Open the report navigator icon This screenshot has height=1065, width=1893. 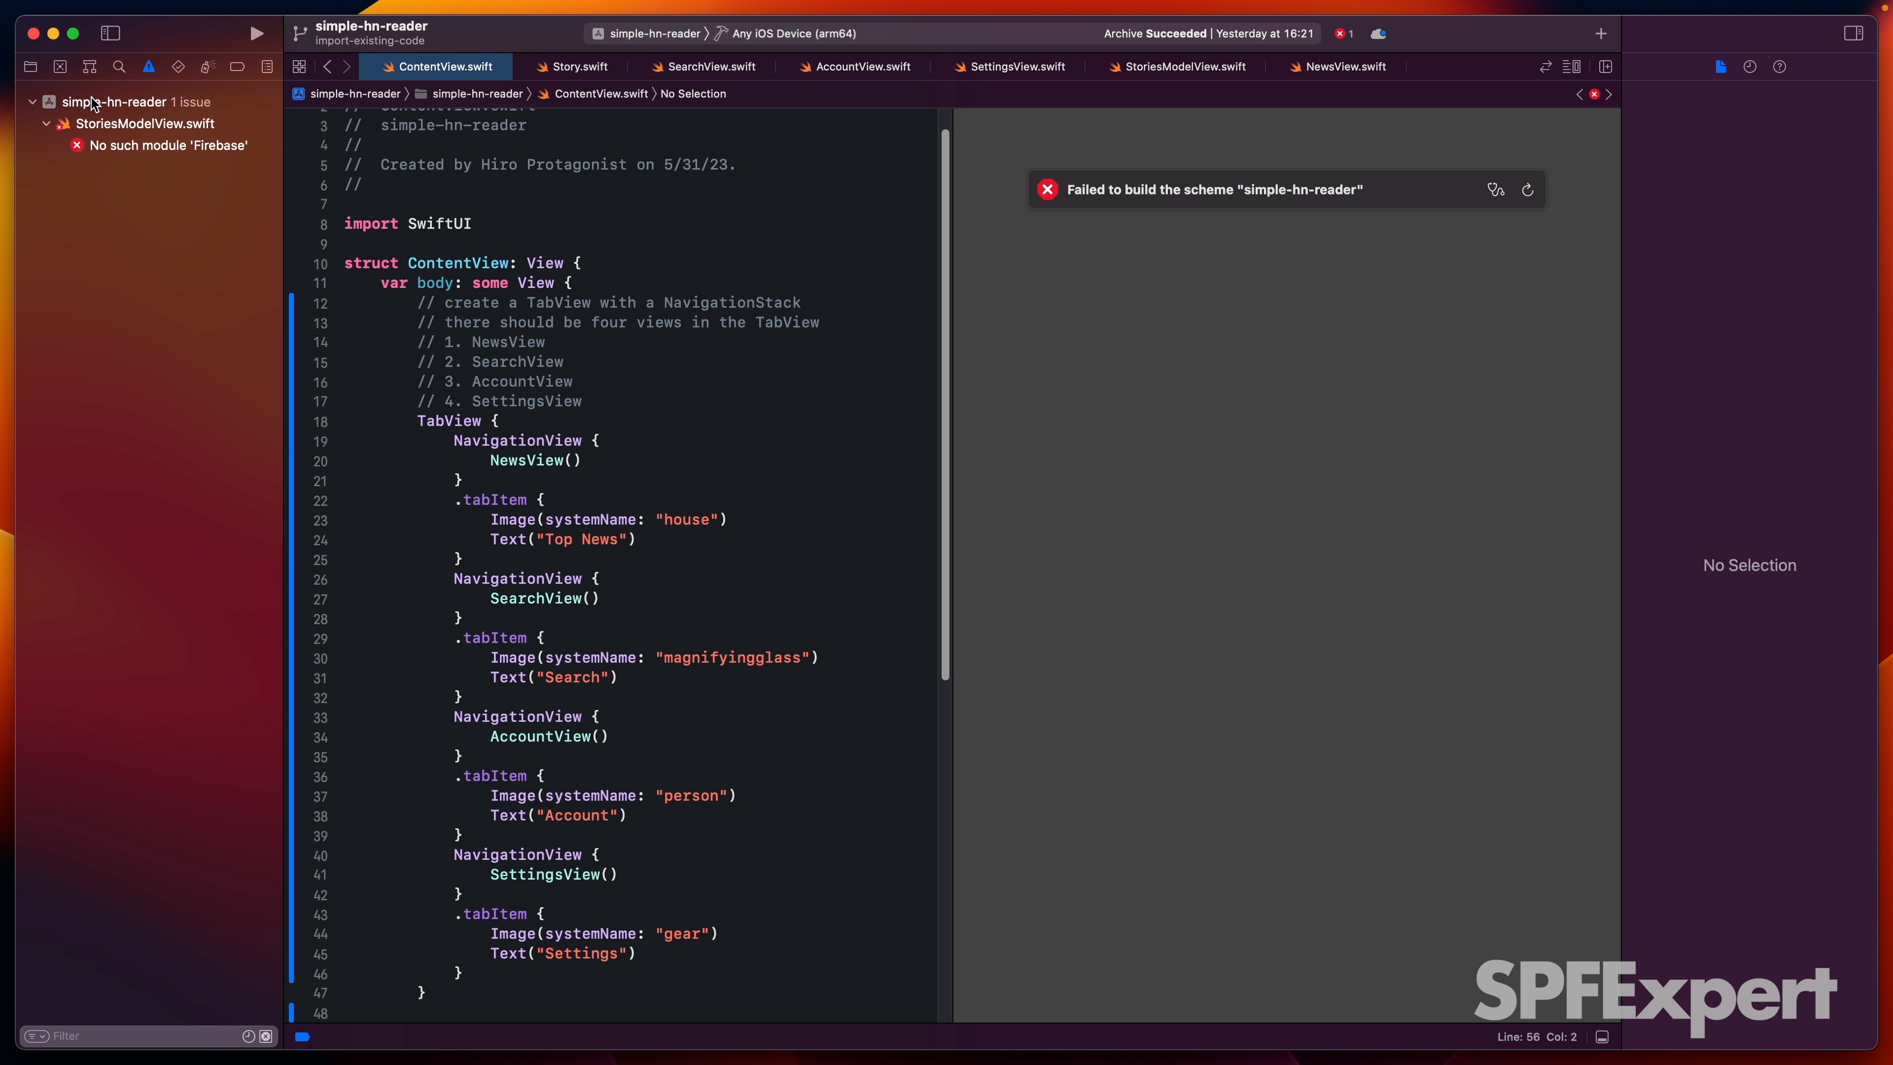pyautogui.click(x=267, y=67)
